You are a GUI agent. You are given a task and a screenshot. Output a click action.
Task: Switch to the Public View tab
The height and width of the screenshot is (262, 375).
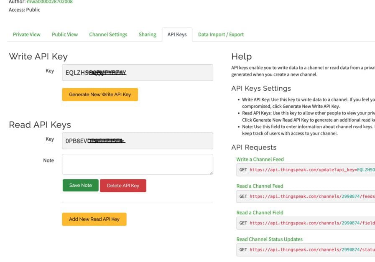point(64,34)
